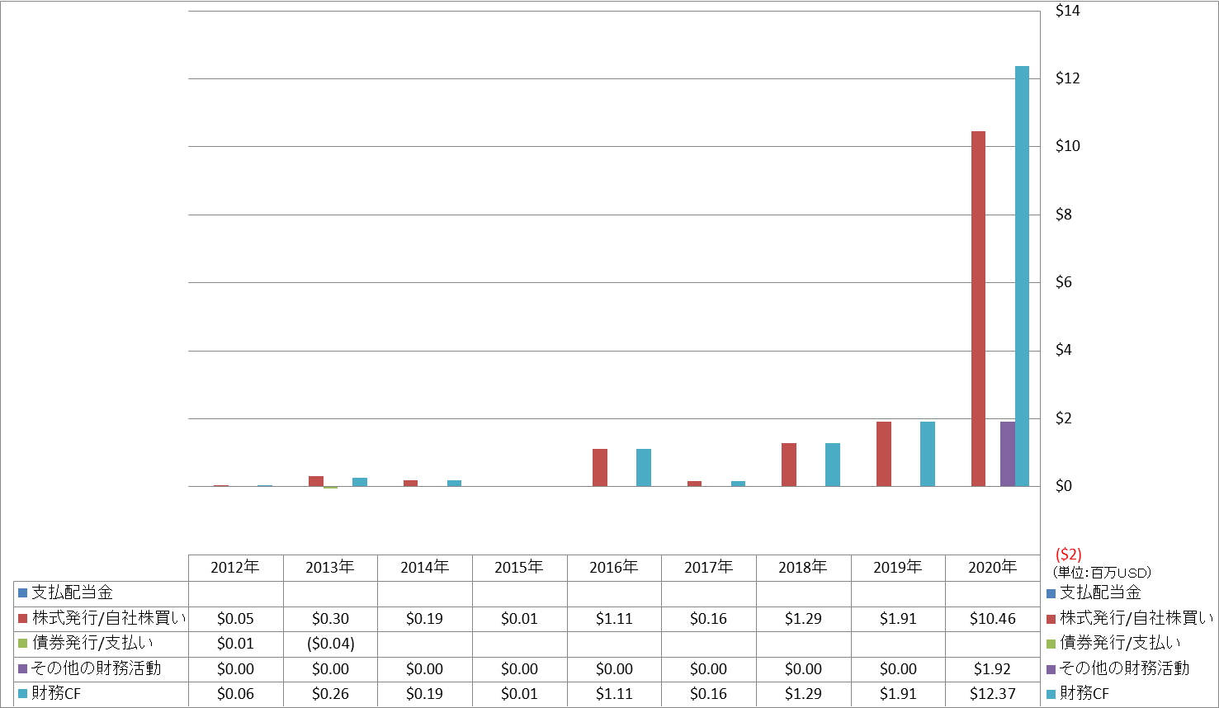Select the red 2016 bar in chart
Viewport: 1219px width, 708px height.
[600, 467]
